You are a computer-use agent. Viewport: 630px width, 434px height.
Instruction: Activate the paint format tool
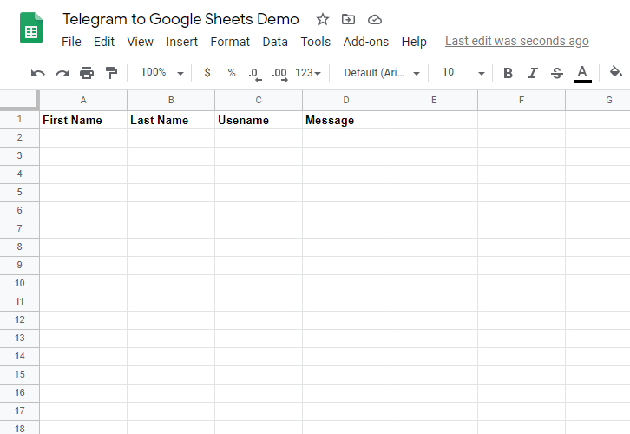111,73
